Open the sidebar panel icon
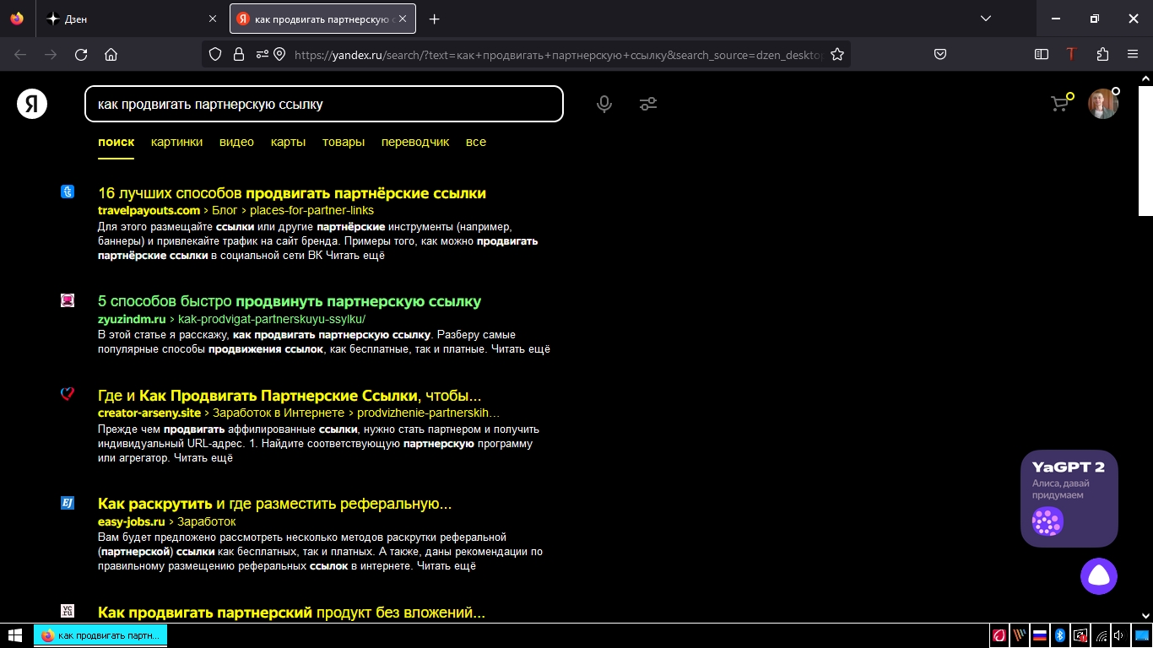Viewport: 1153px width, 648px height. coord(1042,54)
